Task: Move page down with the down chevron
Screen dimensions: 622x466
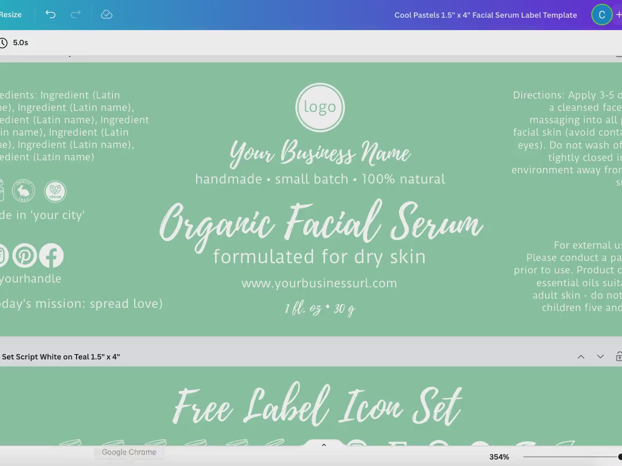Action: pyautogui.click(x=600, y=357)
